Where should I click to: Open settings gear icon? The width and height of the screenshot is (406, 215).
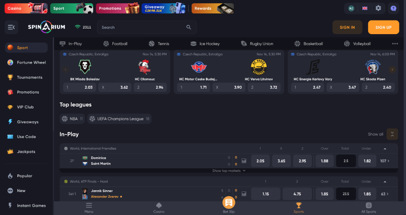378,8
